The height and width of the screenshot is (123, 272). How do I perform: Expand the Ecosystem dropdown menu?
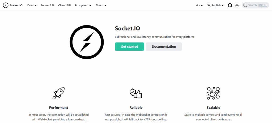pyautogui.click(x=83, y=5)
